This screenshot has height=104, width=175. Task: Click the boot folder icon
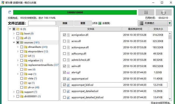22,34
